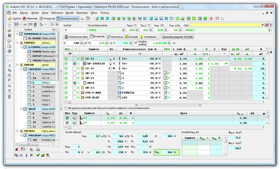Switch to the Podstawowe dane tab
This screenshot has width=280, height=169.
coord(76,37)
